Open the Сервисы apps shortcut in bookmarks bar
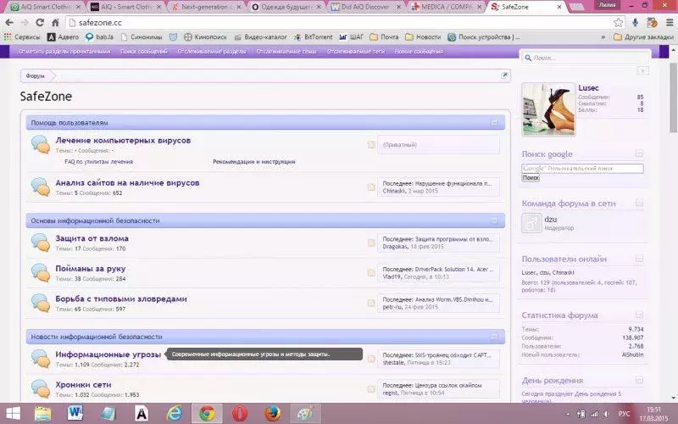The height and width of the screenshot is (424, 678). coord(22,37)
